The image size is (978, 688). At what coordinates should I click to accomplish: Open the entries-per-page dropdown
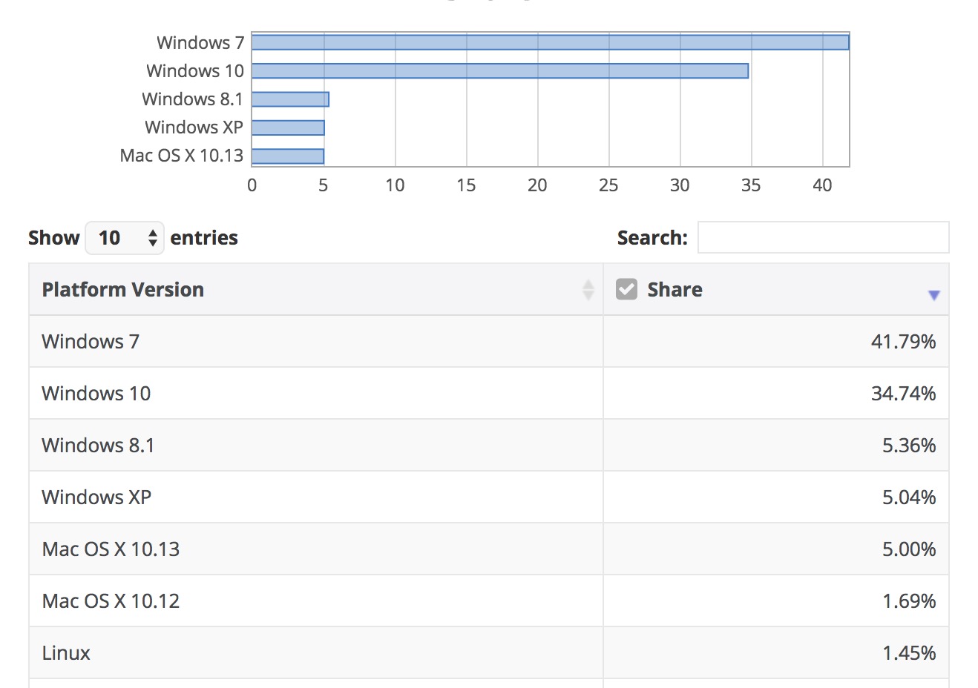[x=125, y=238]
